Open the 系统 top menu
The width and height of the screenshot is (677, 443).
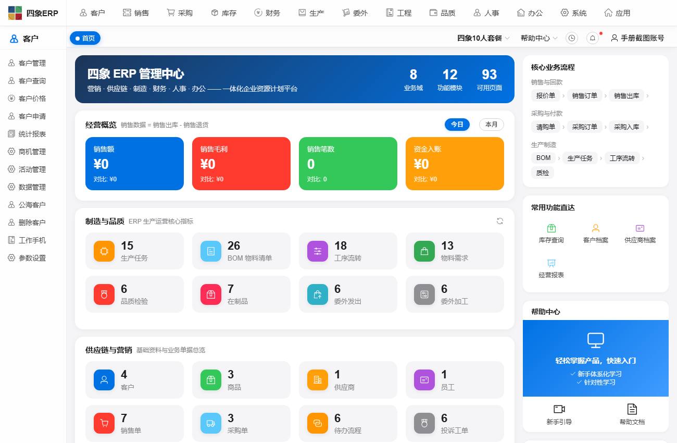573,13
